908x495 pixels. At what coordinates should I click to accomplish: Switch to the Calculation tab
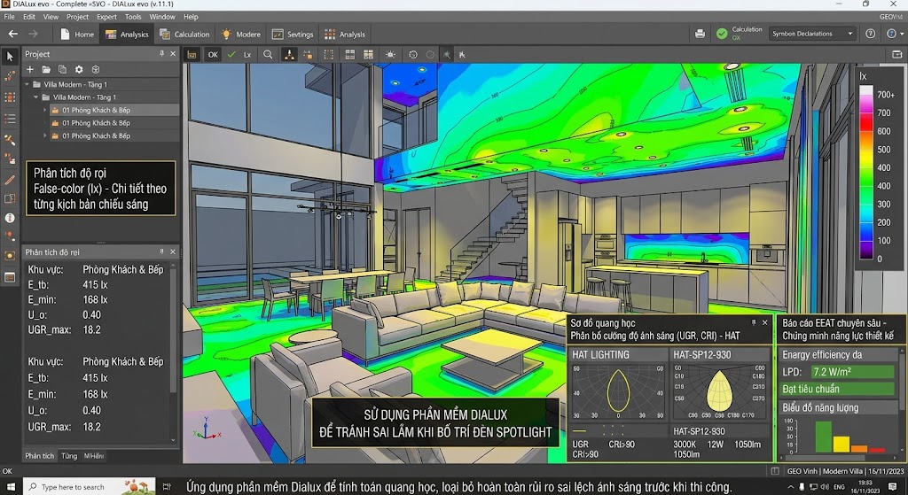tap(185, 35)
